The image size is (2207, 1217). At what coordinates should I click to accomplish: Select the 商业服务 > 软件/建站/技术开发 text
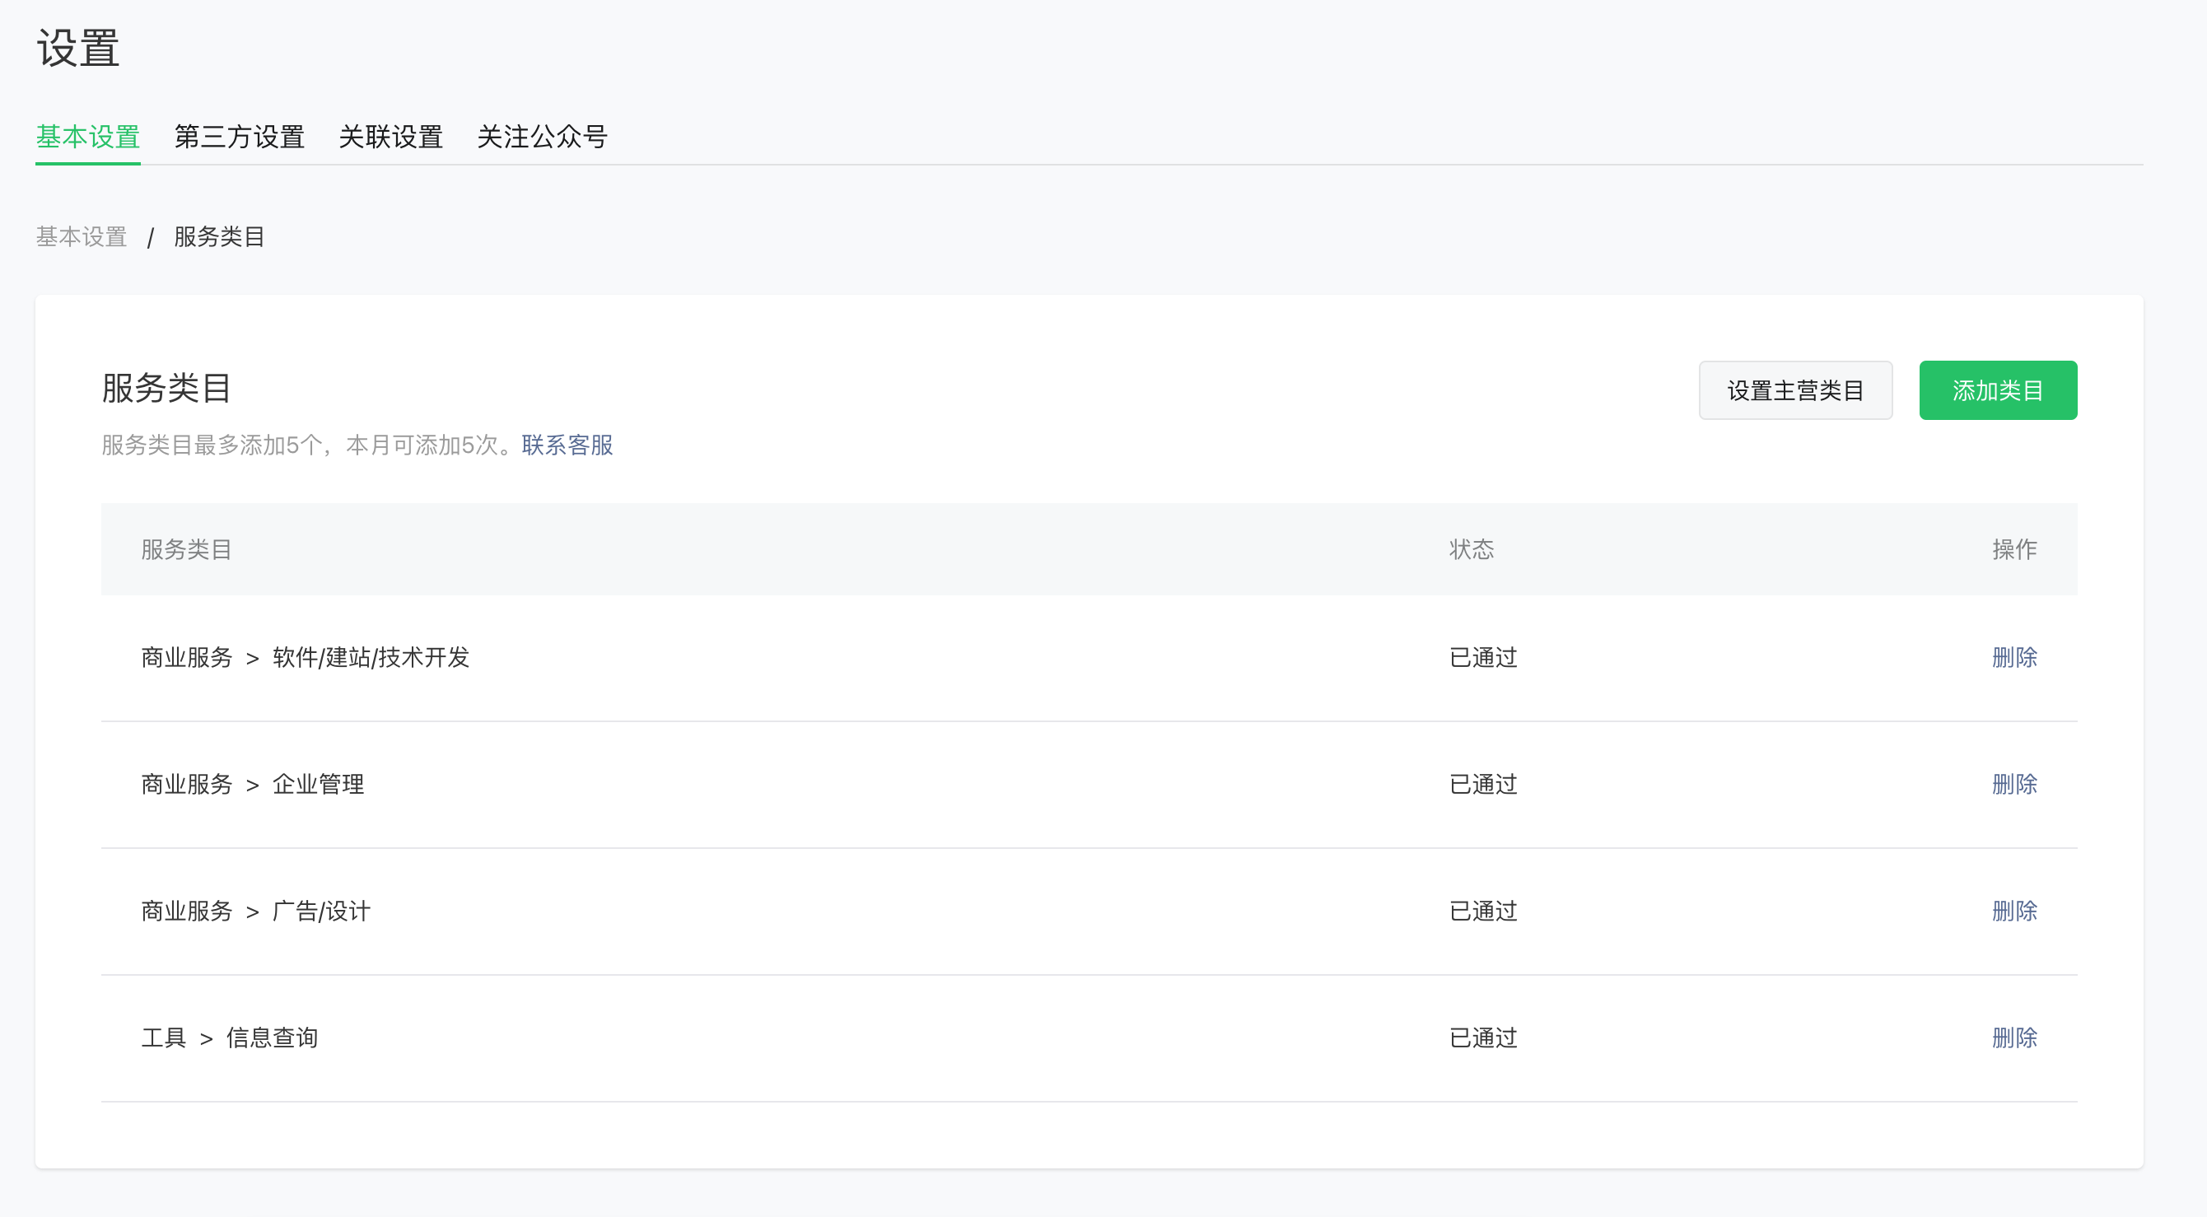pyautogui.click(x=305, y=658)
